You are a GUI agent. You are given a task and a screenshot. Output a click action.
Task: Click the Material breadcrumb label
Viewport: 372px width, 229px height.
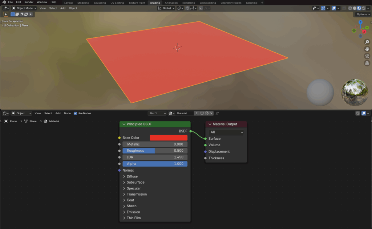click(54, 121)
